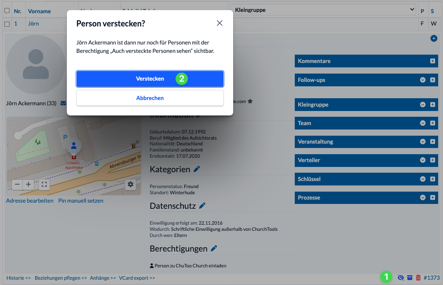Click the person pin marker on map

pos(74,146)
